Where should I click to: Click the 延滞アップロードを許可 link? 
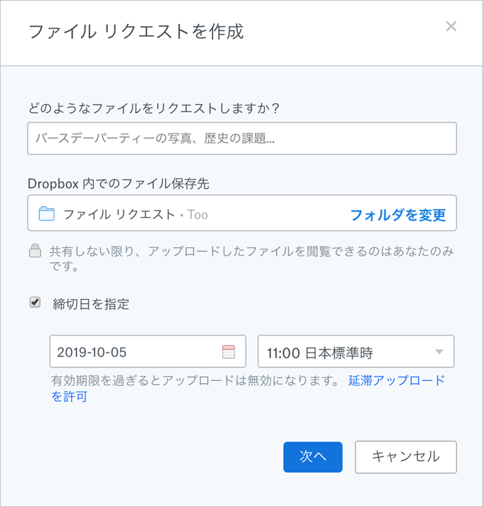coord(397,380)
